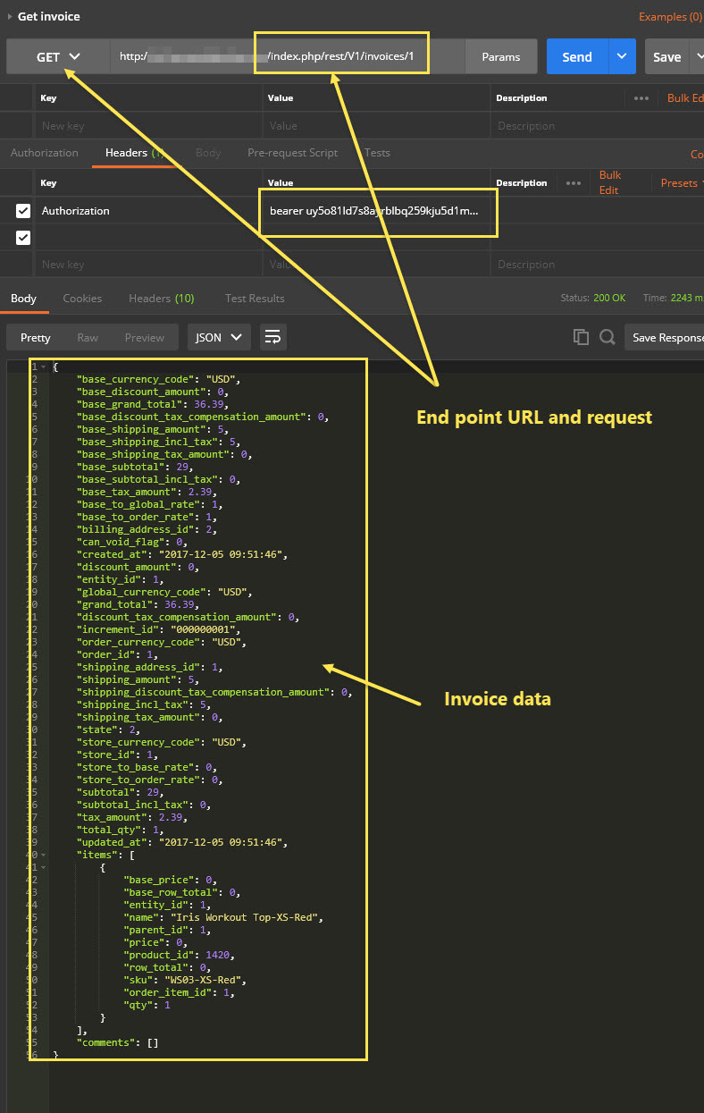Copy the response body using copy icon

click(x=581, y=337)
